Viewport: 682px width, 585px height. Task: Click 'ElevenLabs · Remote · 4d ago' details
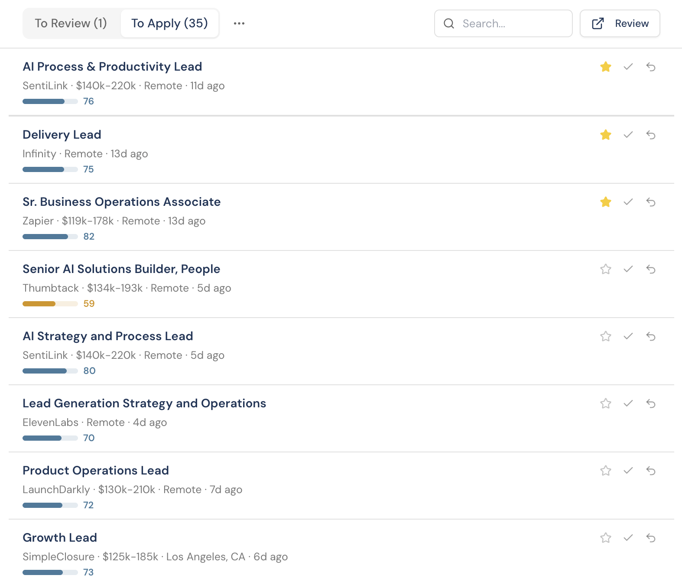(x=95, y=422)
